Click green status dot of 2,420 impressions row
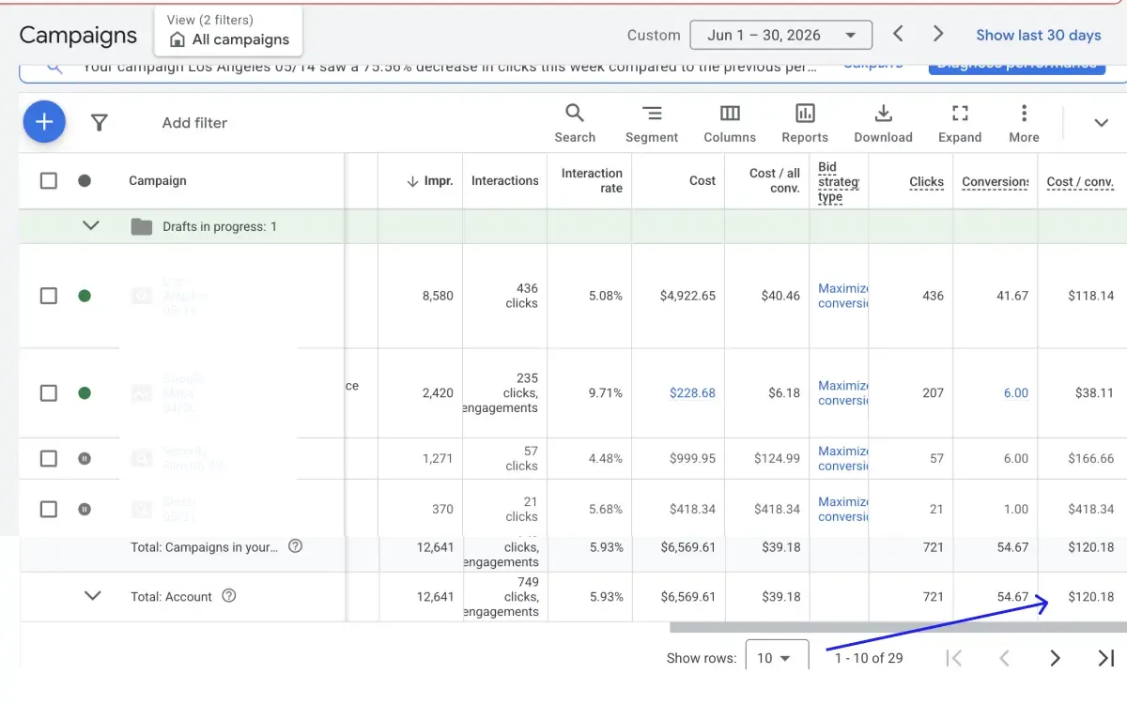The image size is (1127, 704). tap(85, 393)
